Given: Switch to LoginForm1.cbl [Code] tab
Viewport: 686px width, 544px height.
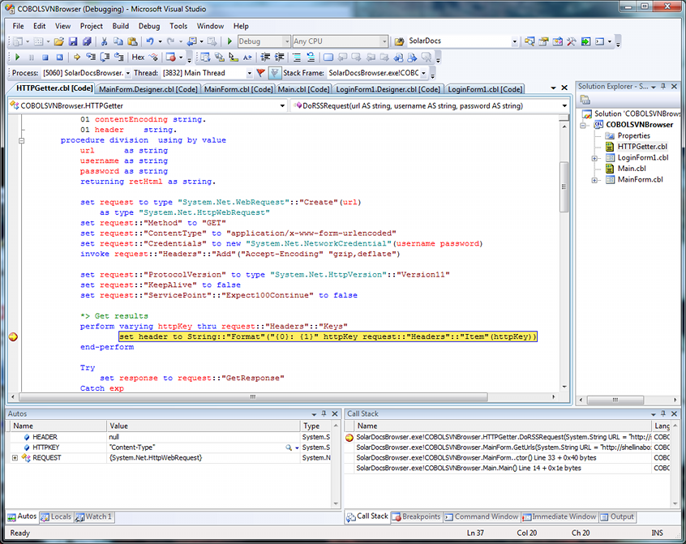Looking at the screenshot, I should tap(485, 89).
